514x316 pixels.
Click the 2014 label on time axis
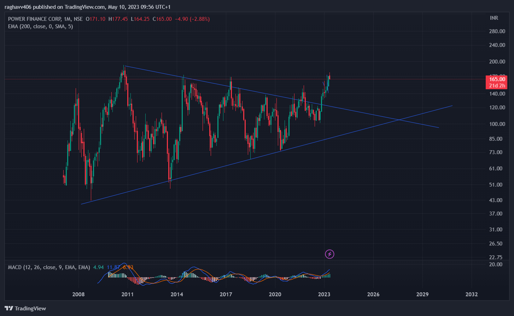(177, 294)
